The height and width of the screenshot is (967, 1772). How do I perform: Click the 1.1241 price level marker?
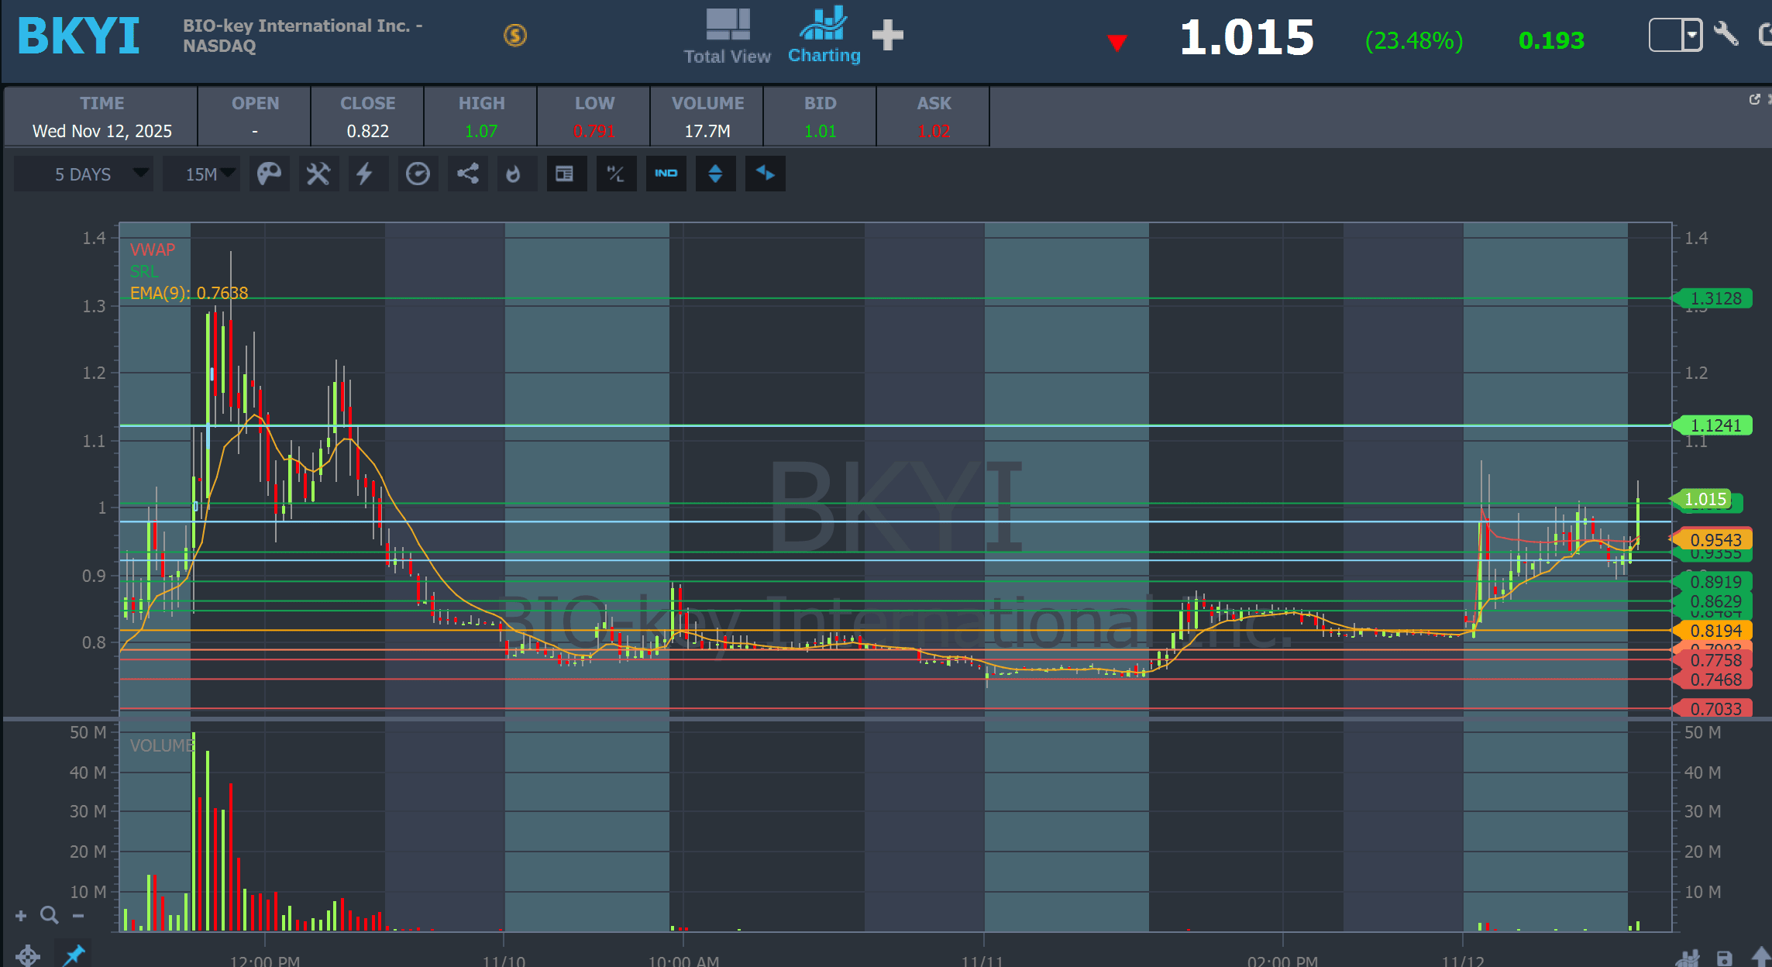coord(1715,425)
